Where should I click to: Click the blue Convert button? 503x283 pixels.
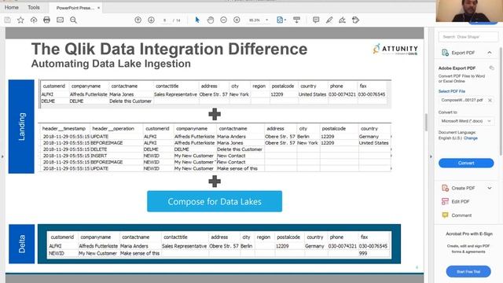click(466, 163)
